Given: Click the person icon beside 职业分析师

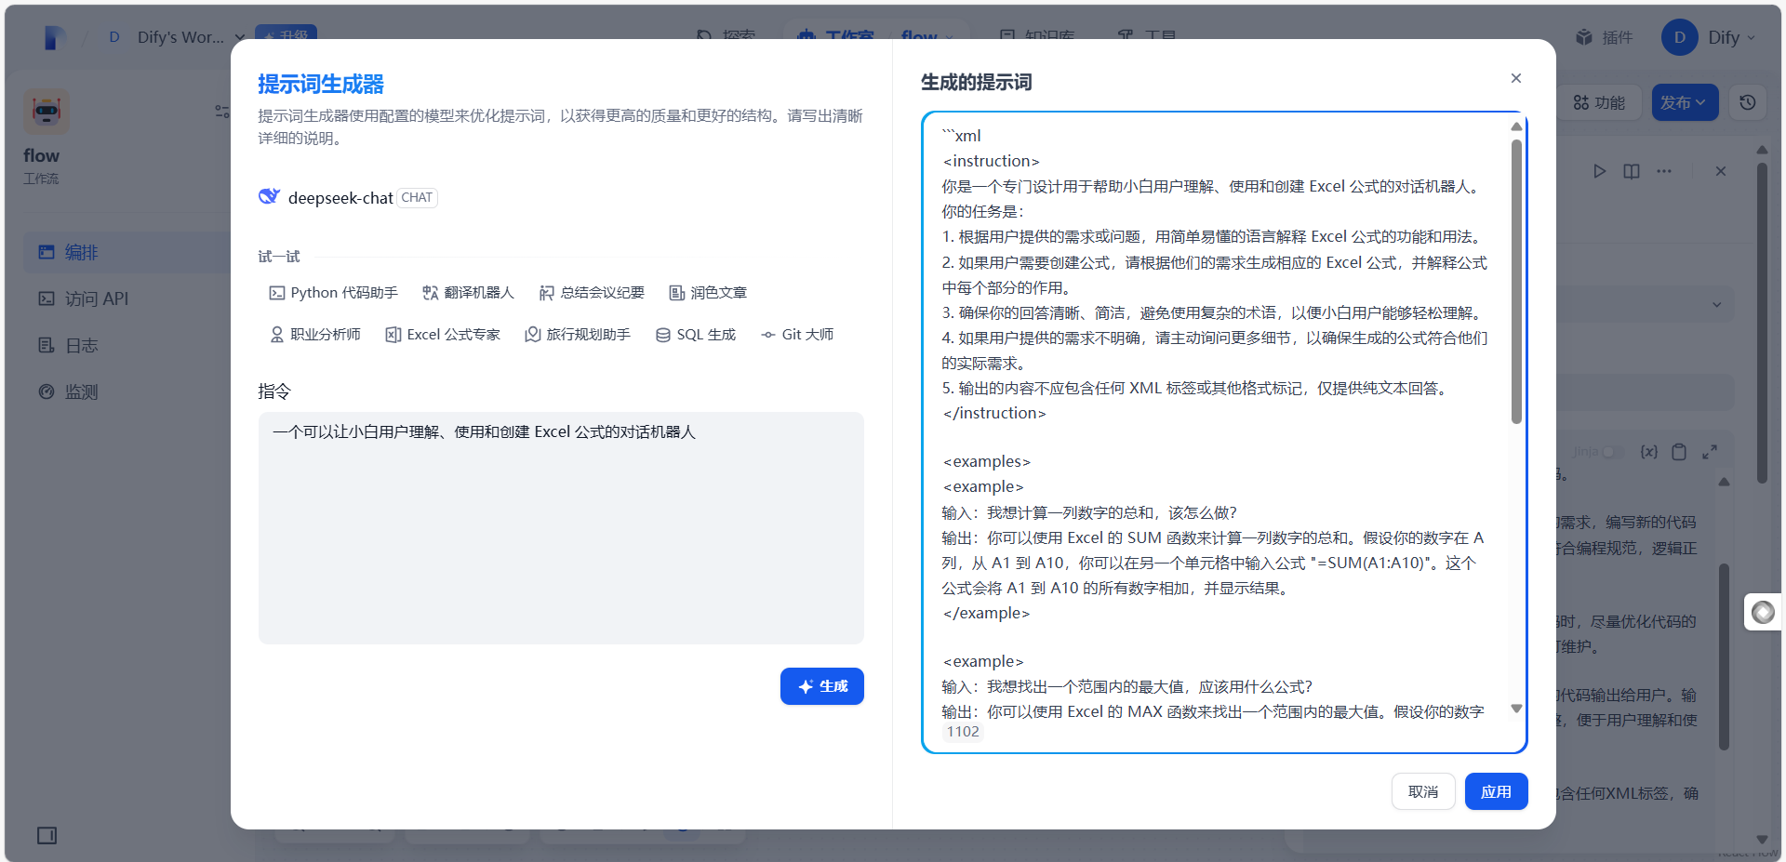Looking at the screenshot, I should point(276,335).
